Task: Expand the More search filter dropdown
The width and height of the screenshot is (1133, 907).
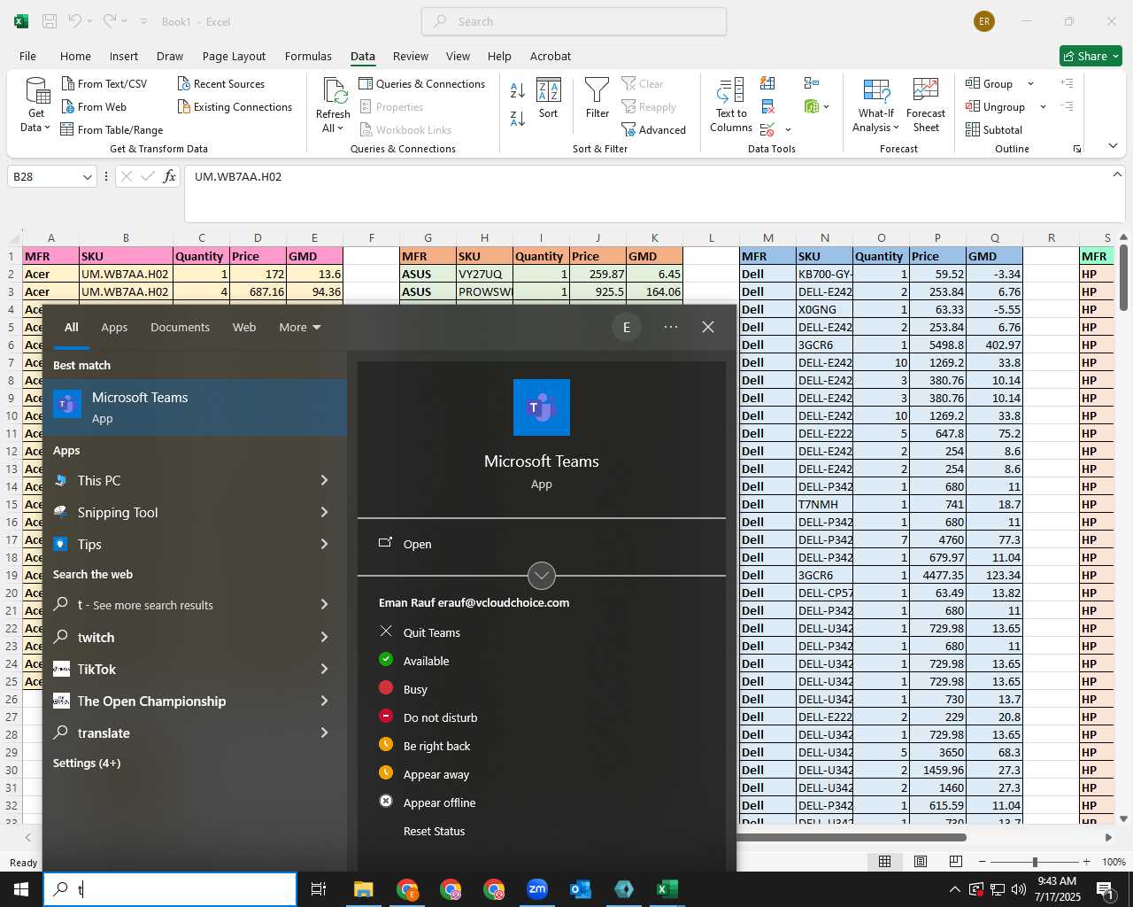Action: click(x=300, y=327)
